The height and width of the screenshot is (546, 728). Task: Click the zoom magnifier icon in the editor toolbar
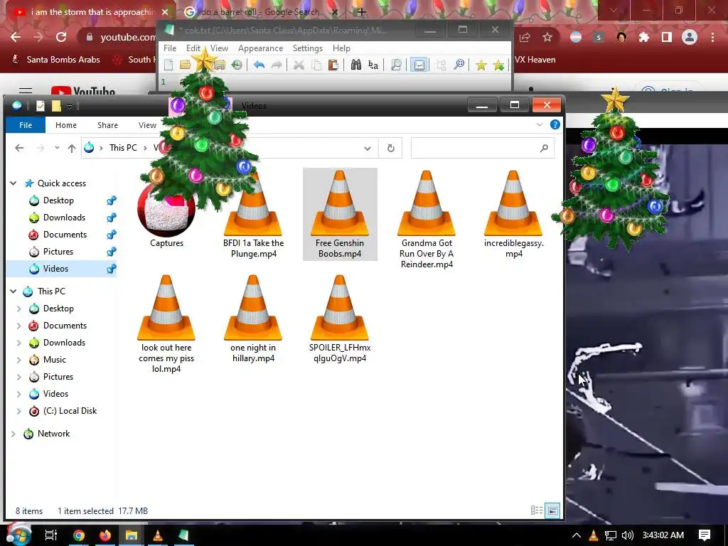point(459,65)
